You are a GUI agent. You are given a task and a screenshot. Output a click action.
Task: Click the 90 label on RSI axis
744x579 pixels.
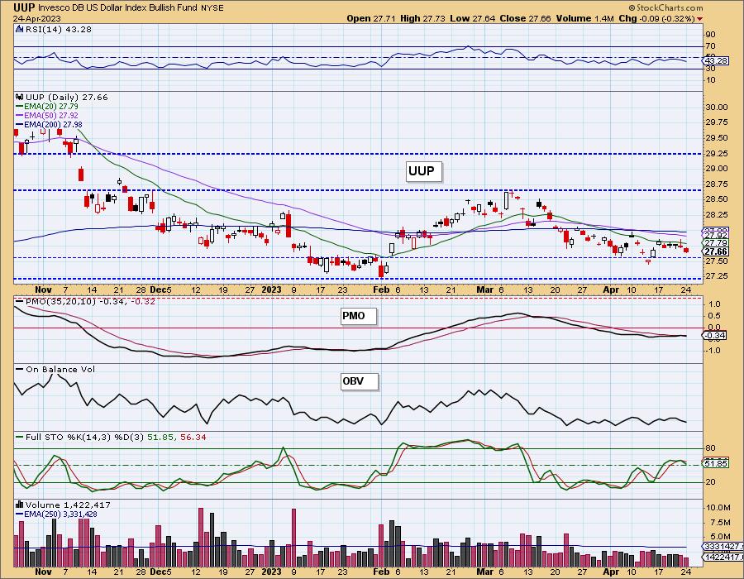(710, 35)
